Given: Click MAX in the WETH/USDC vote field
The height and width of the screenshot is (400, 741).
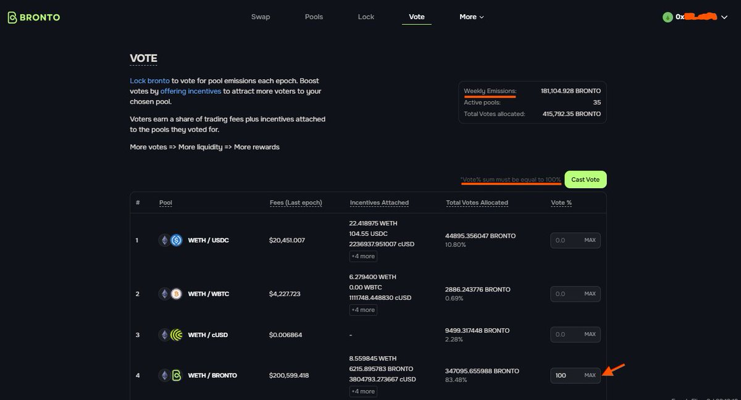Looking at the screenshot, I should (x=590, y=240).
